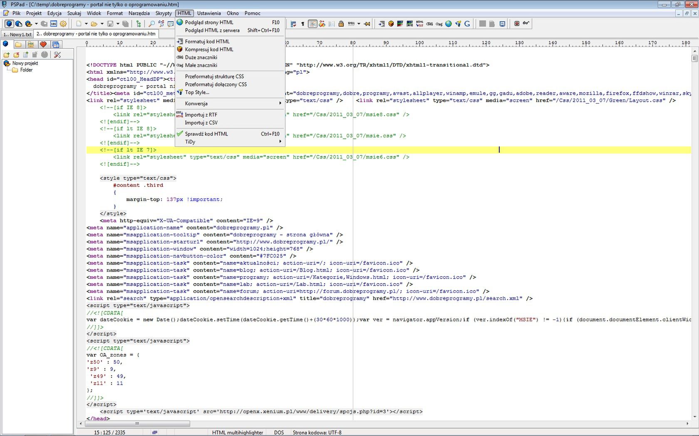The height and width of the screenshot is (436, 699).
Task: Open dropdown arrow next to open file icon
Action: 102,24
